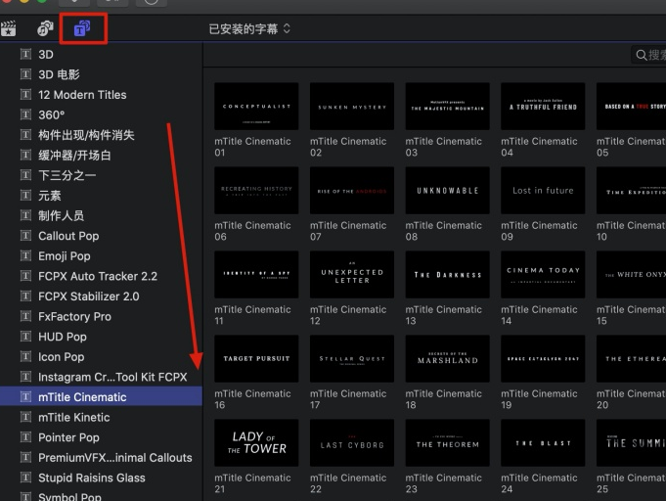
Task: Select the mTitle Kinetic category
Action: pyautogui.click(x=101, y=418)
